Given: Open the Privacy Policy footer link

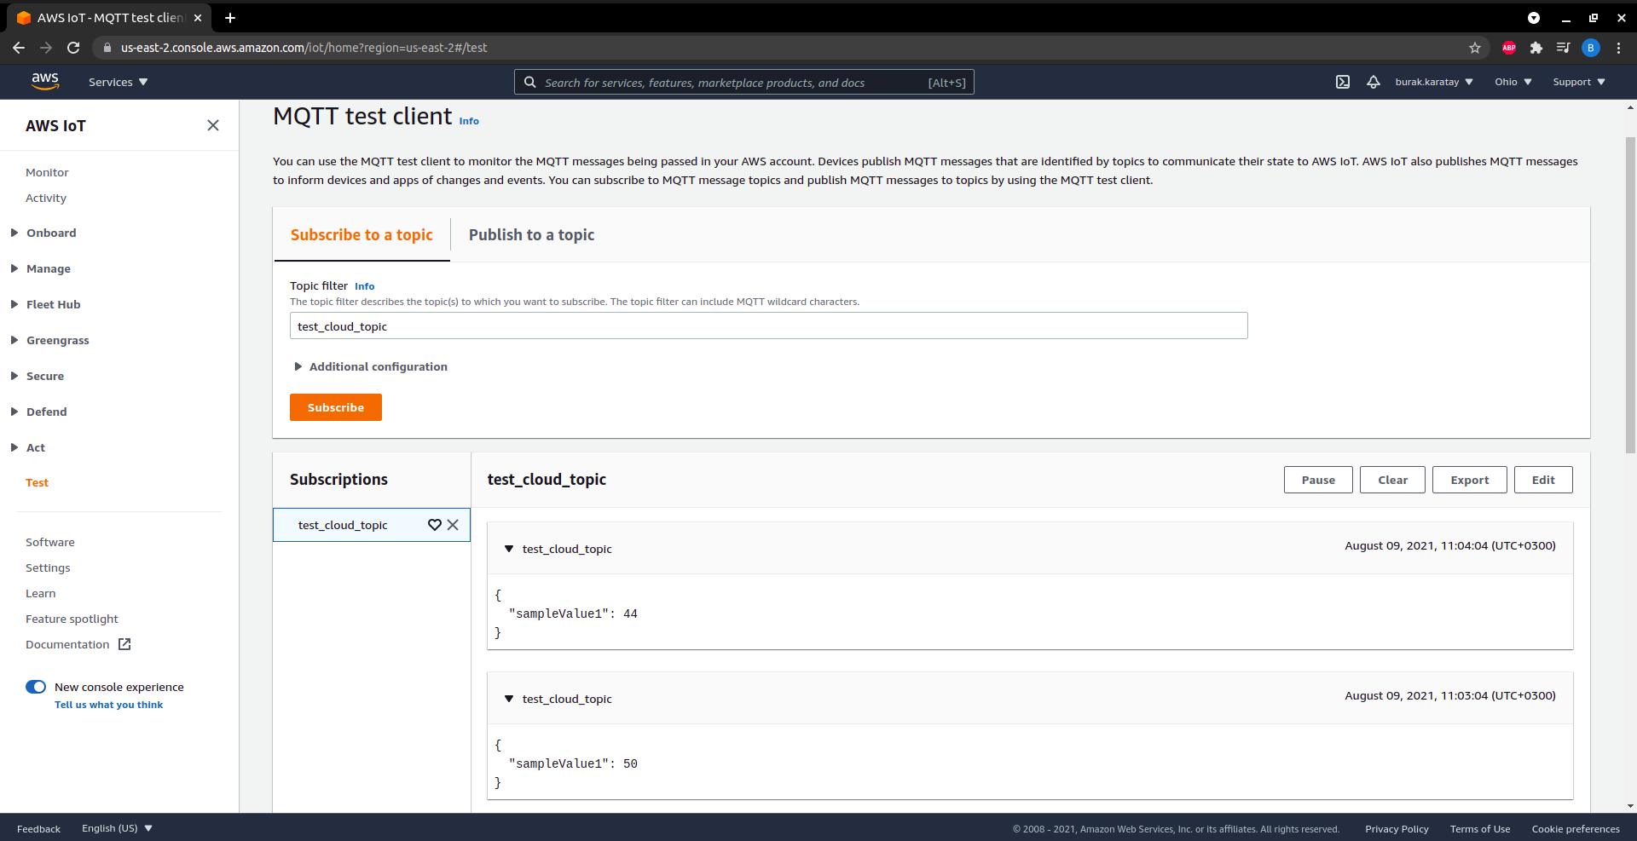Looking at the screenshot, I should 1397,829.
